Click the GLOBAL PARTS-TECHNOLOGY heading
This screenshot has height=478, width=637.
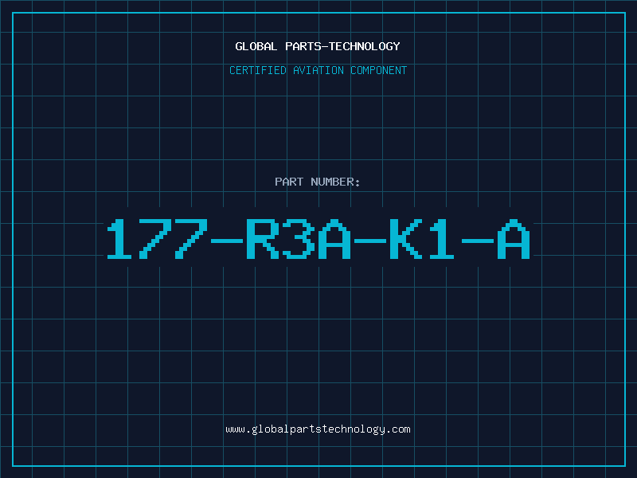[318, 46]
